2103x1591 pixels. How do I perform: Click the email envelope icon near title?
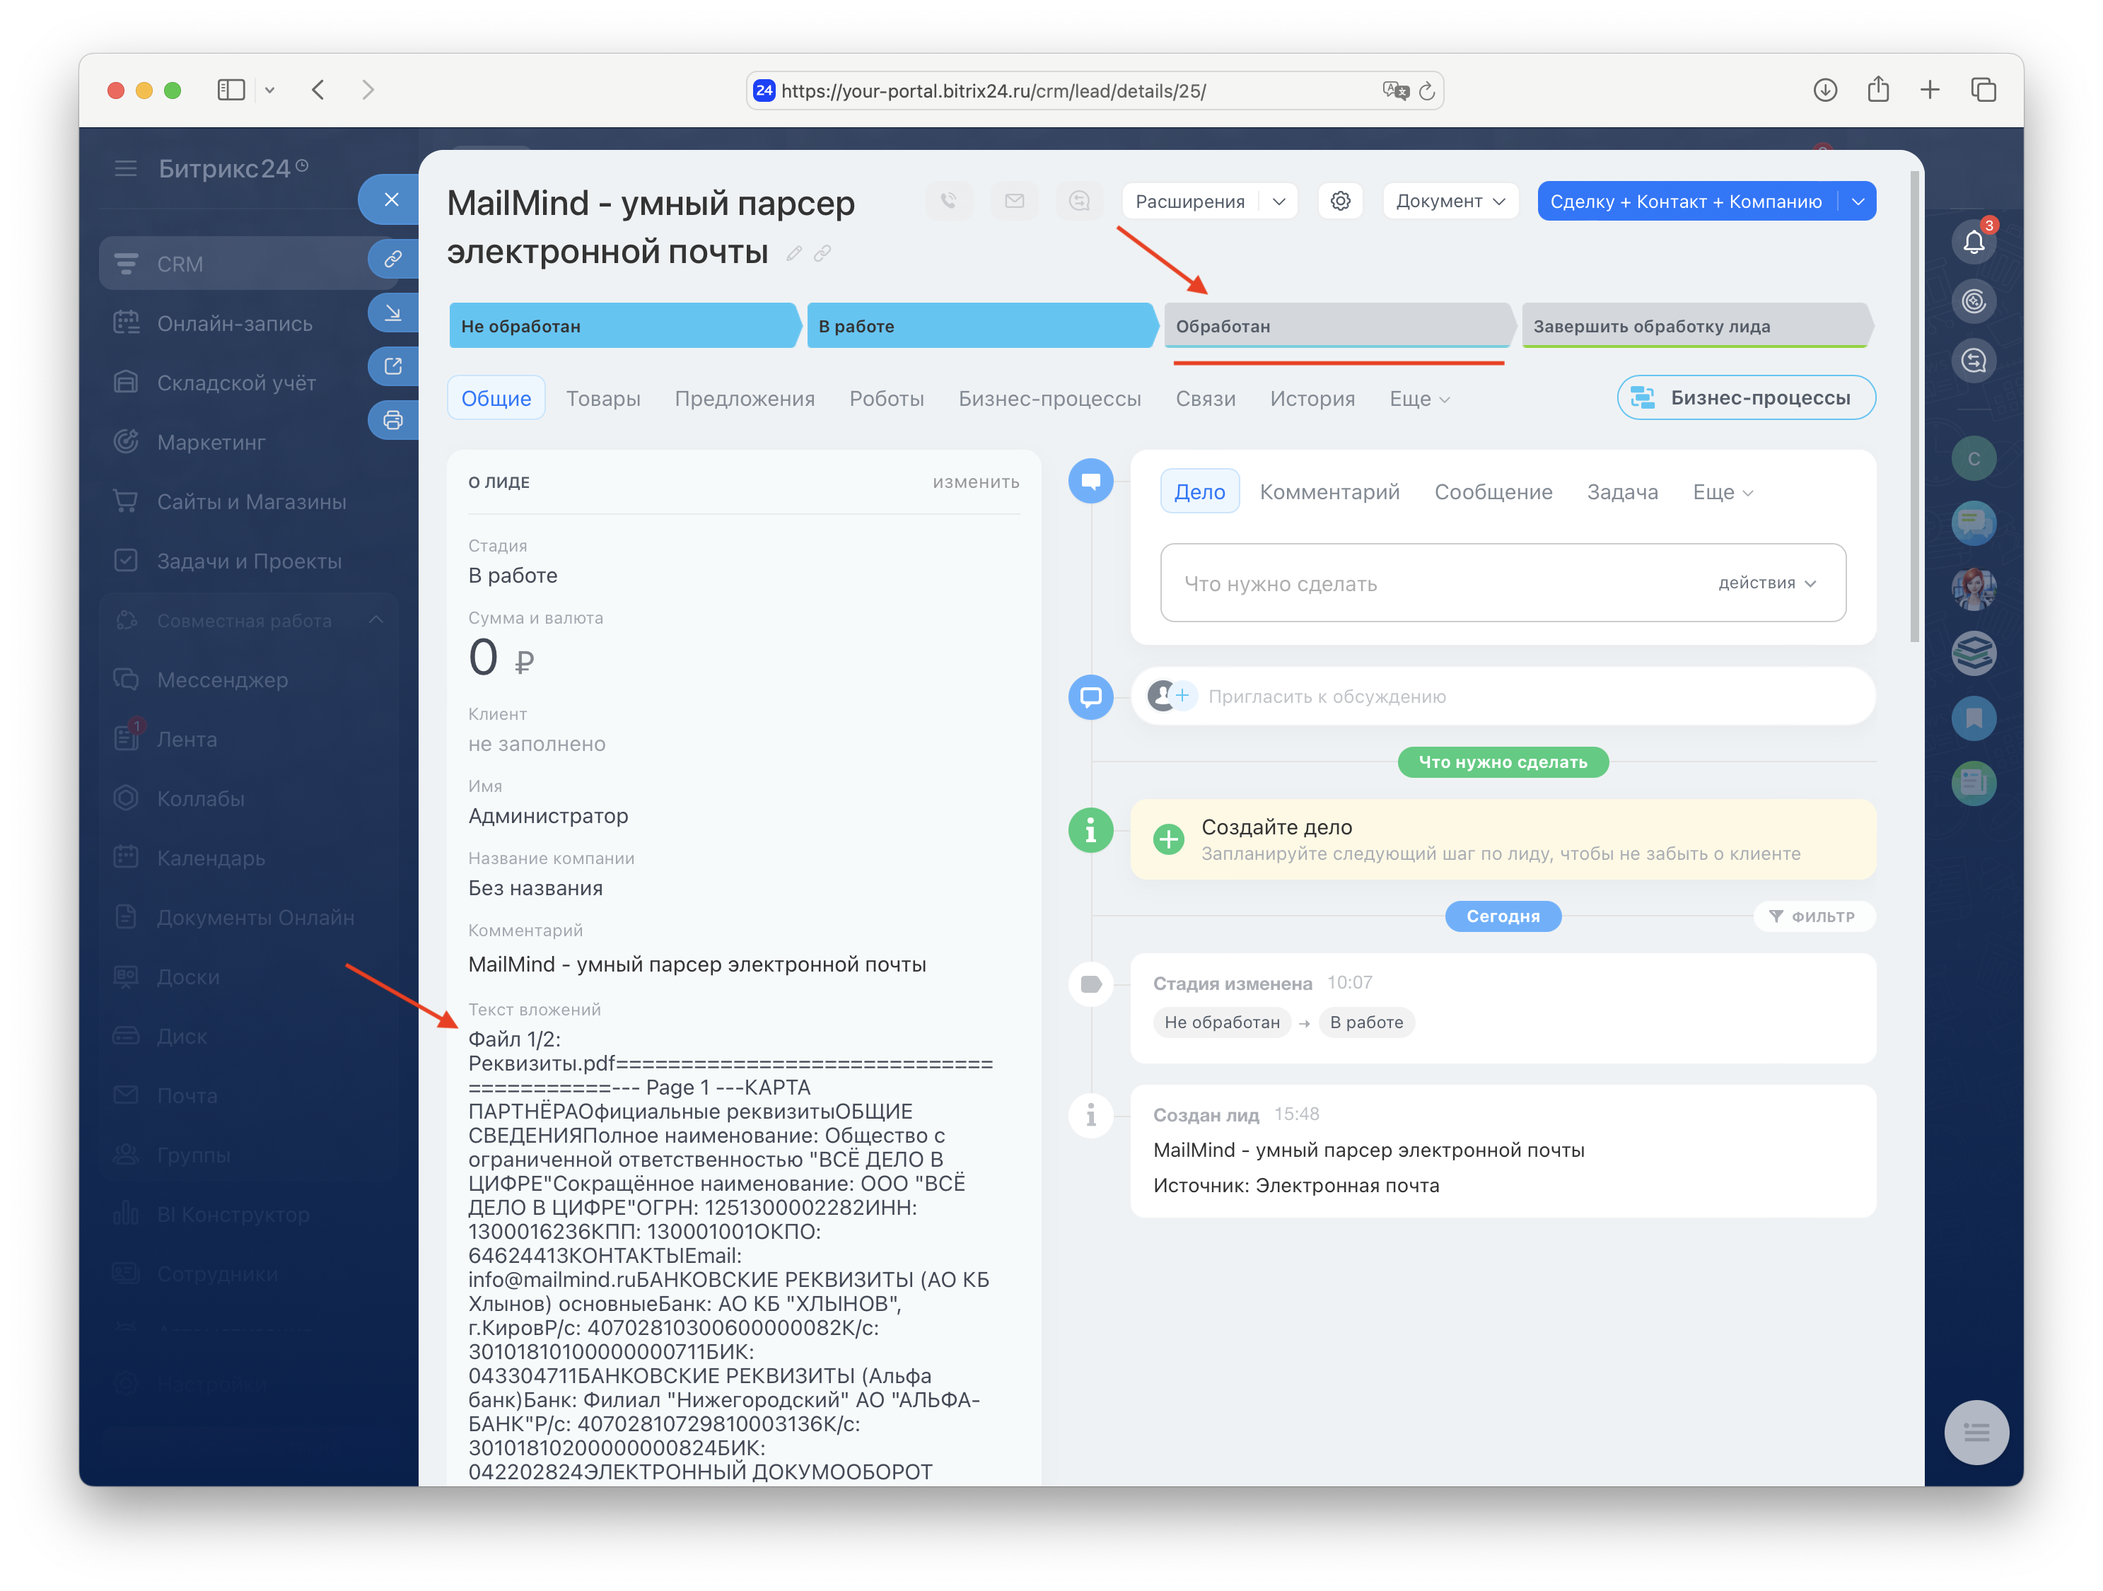click(1015, 202)
